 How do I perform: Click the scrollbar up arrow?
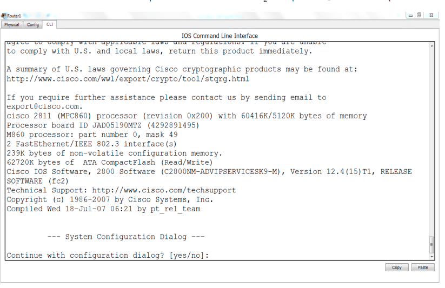[431, 46]
